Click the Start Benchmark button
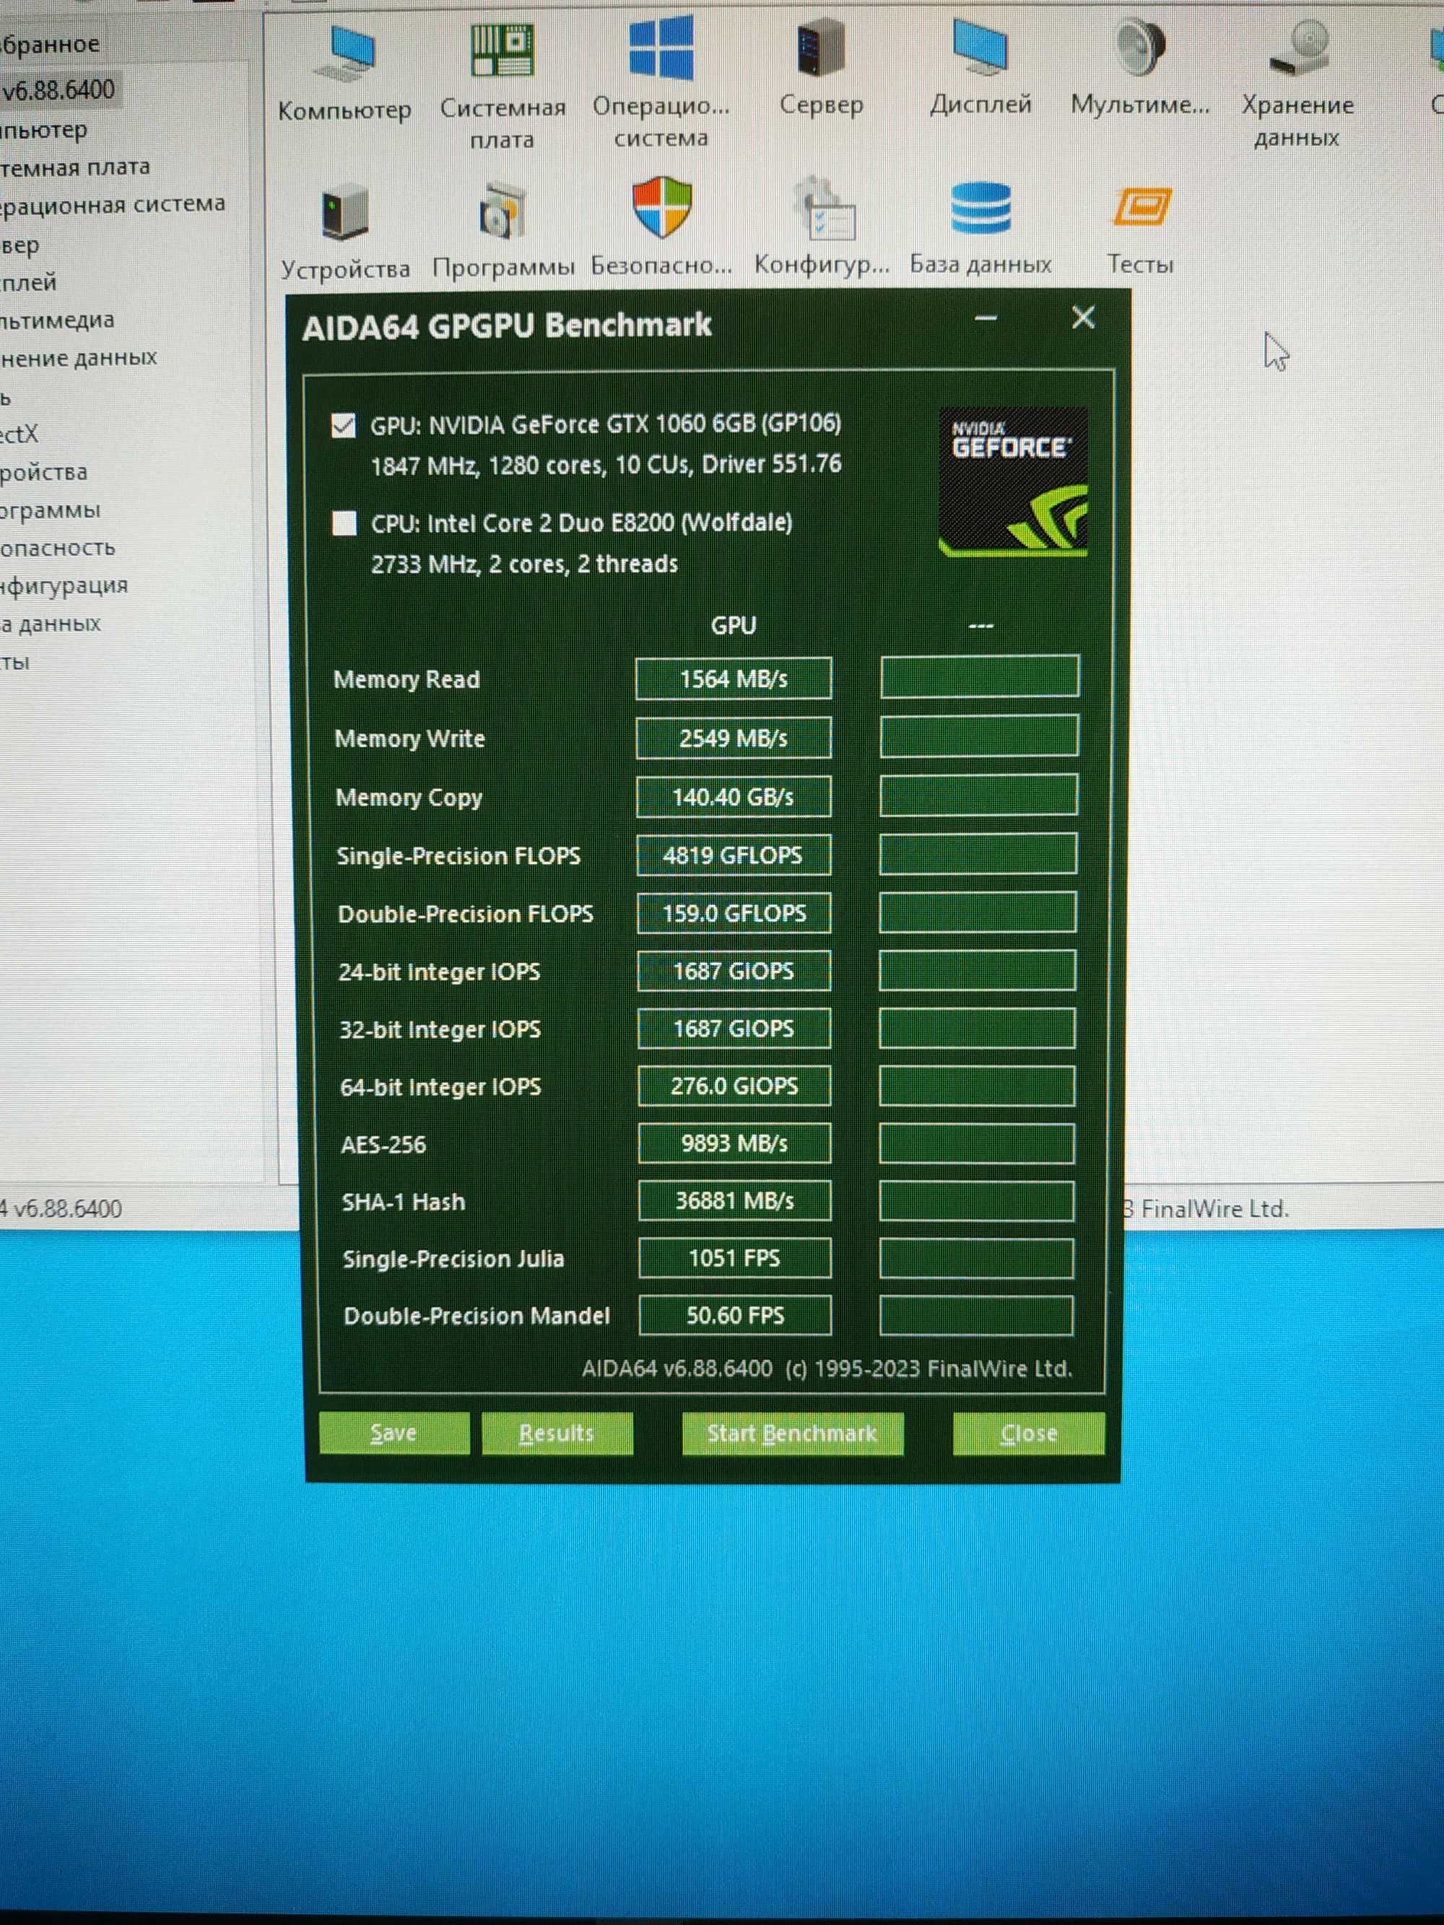 [x=792, y=1433]
